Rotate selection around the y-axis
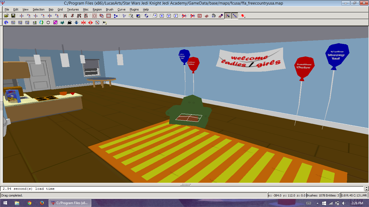This screenshot has height=207, width=369. coord(43,16)
